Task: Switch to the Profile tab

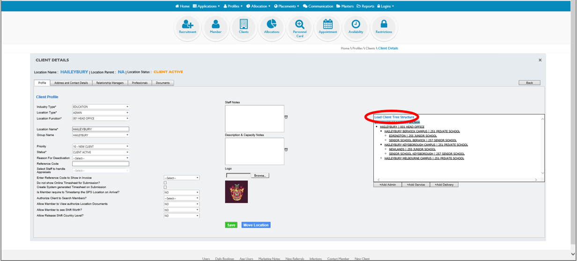Action: pyautogui.click(x=42, y=83)
